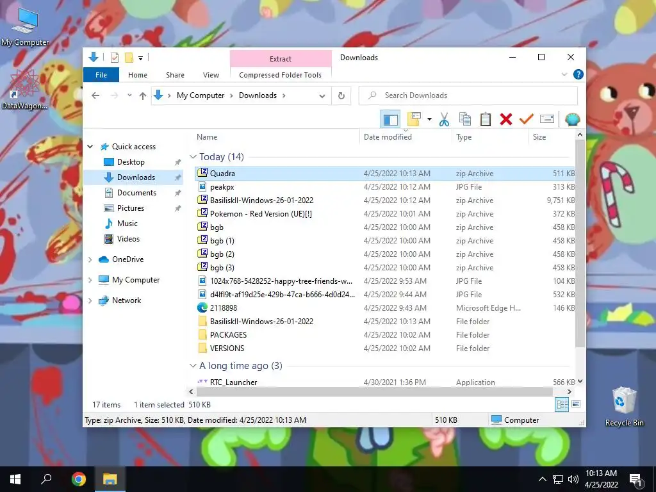Expand the My Computer tree node
The height and width of the screenshot is (492, 656).
[90, 280]
